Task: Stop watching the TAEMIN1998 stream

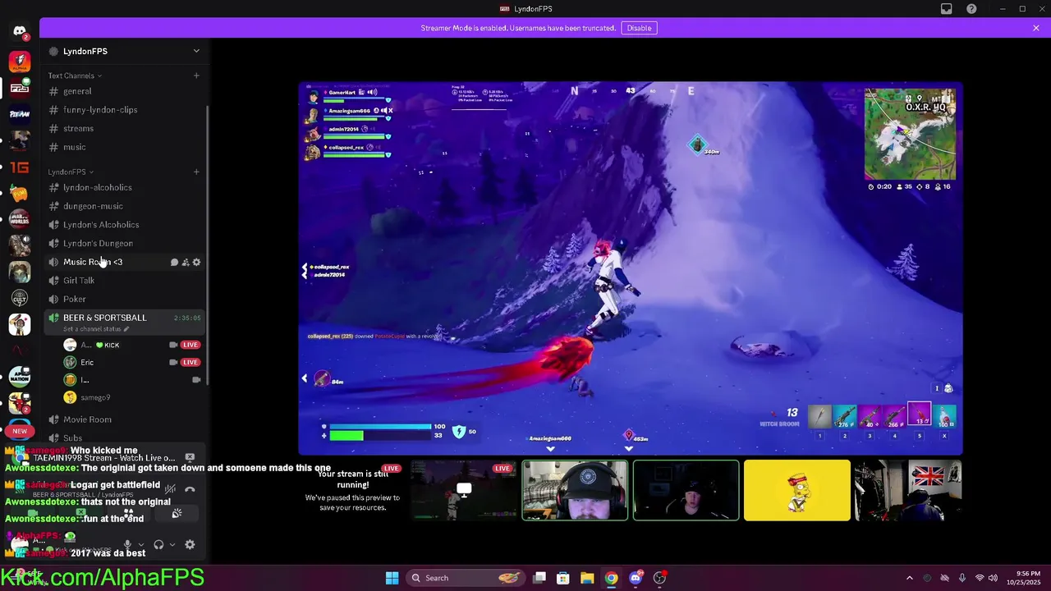Action: coord(190,457)
